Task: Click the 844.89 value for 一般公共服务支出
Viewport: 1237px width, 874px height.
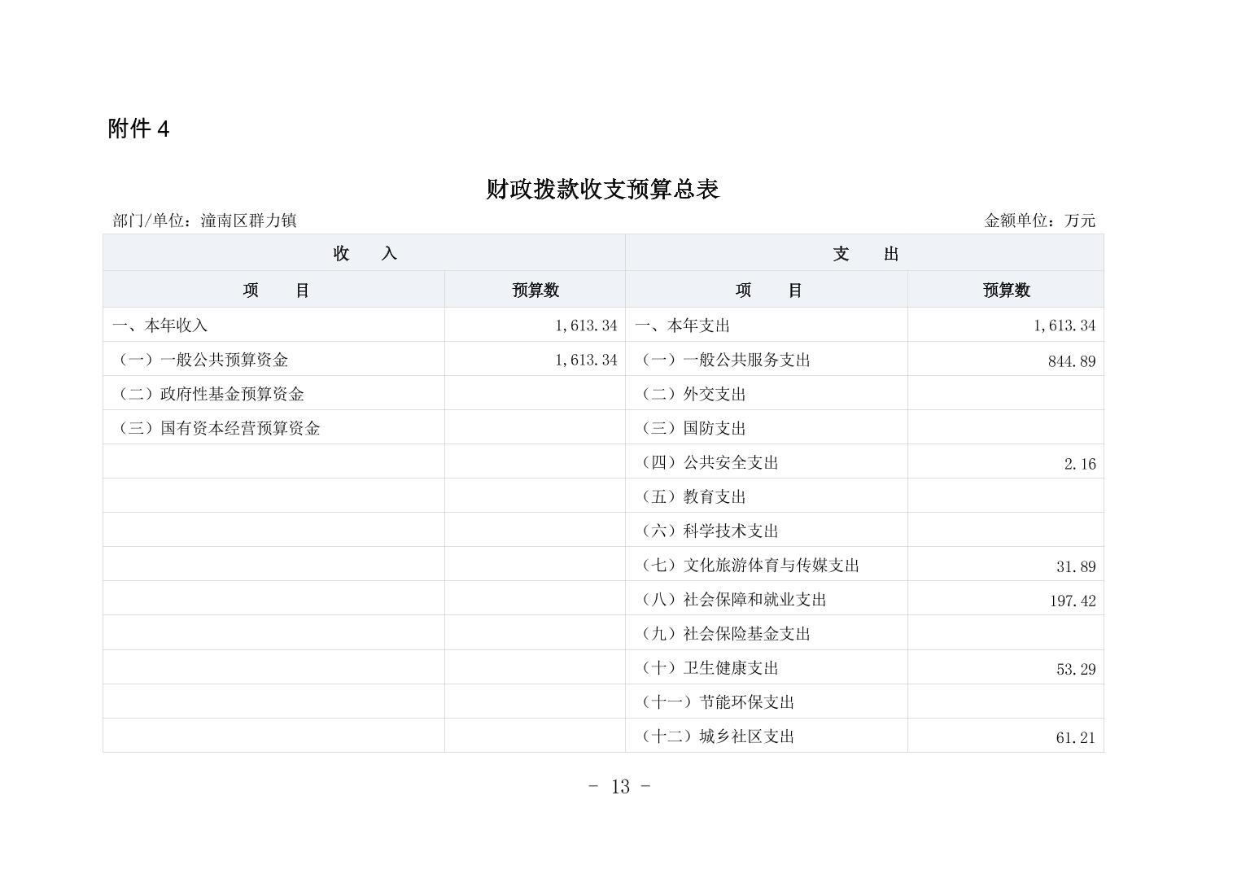Action: click(x=1071, y=361)
